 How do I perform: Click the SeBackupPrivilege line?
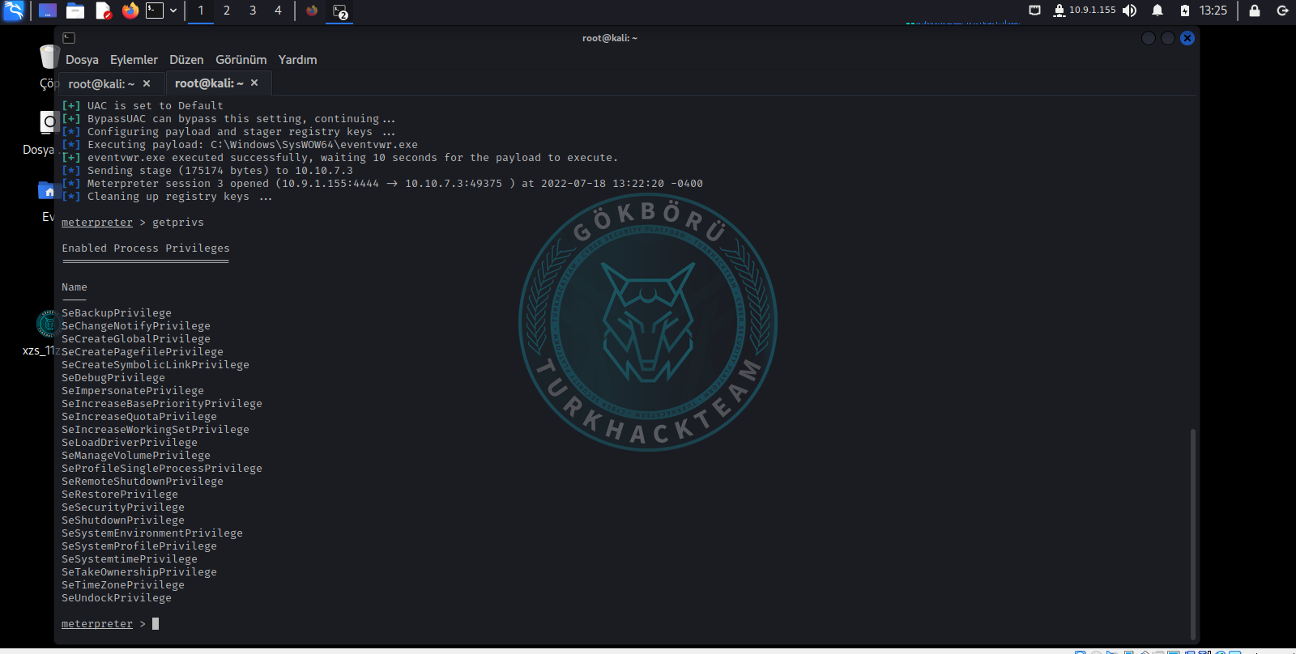coord(117,313)
